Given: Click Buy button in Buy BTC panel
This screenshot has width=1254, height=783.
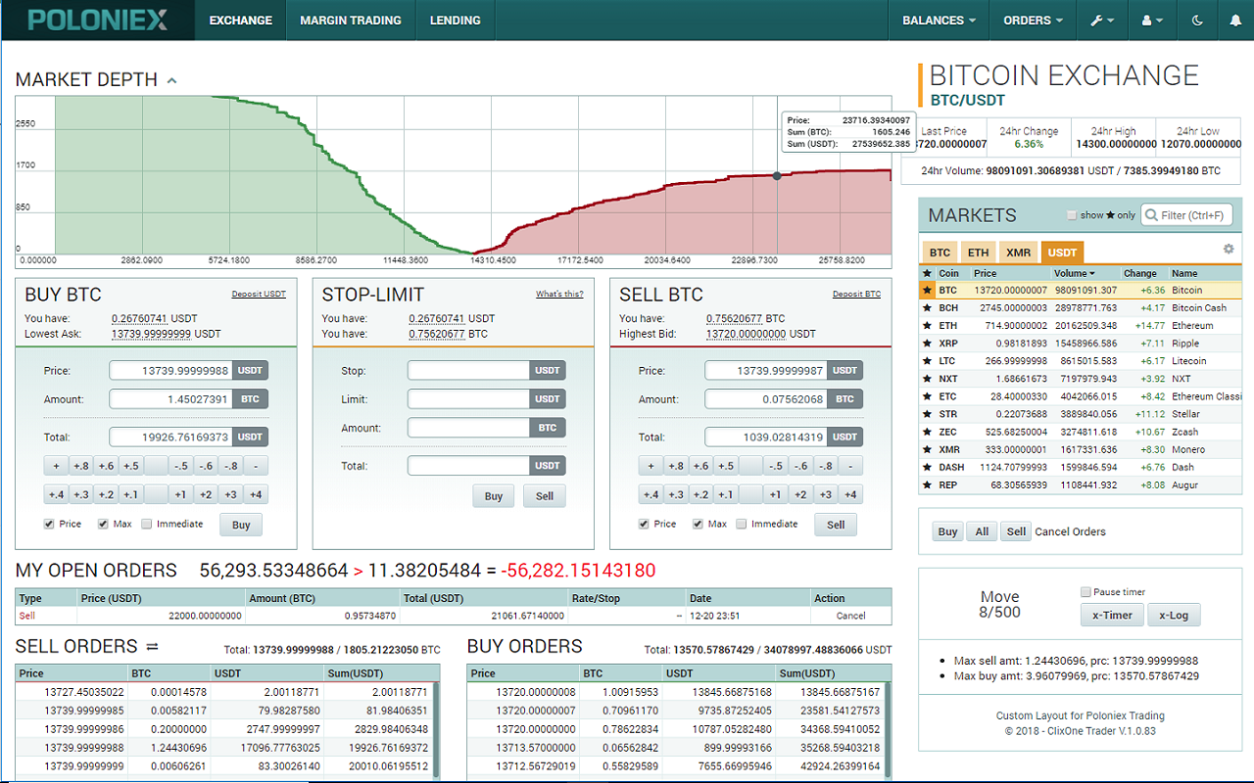Looking at the screenshot, I should point(241,525).
